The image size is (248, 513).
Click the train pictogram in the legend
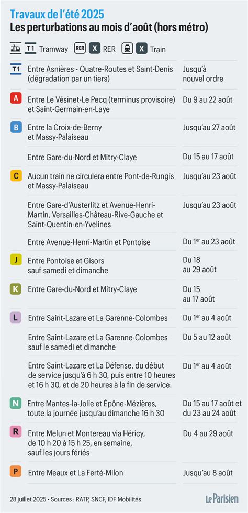click(x=127, y=49)
